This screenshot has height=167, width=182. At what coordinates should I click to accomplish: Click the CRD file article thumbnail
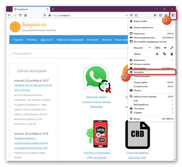(137, 135)
